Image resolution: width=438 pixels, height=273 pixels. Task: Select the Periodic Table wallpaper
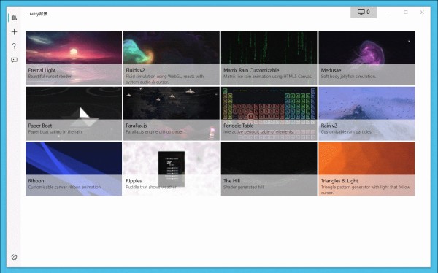(269, 113)
